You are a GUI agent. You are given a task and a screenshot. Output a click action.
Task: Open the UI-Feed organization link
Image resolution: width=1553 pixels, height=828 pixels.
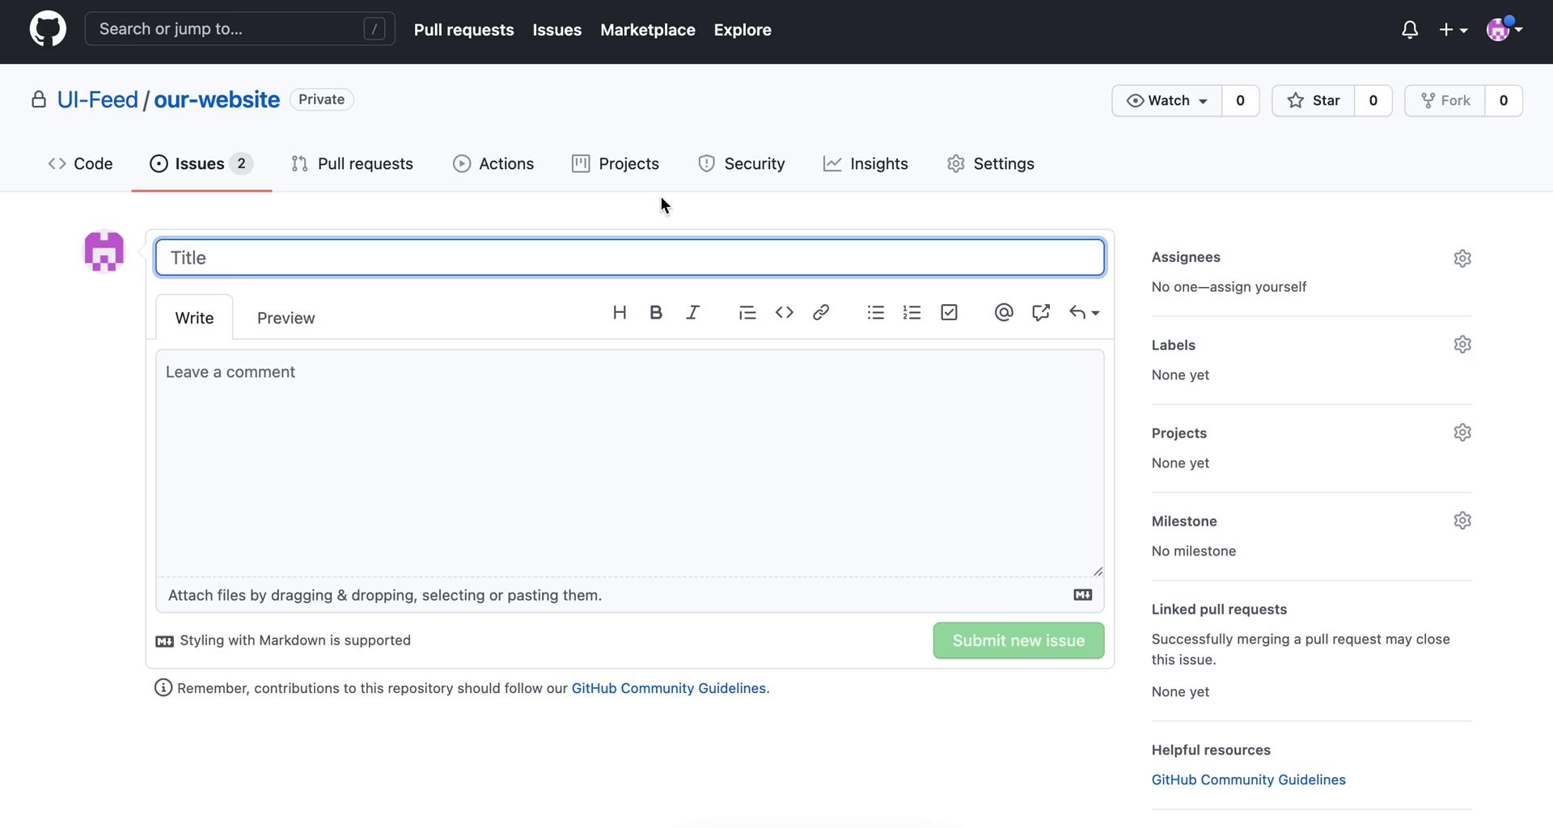(x=97, y=99)
